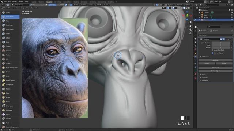The width and height of the screenshot is (234, 131).
Task: Click the Unsubdivide button
Action: [215, 68]
